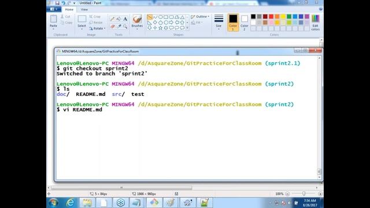
Task: Click the Brushes tool icon
Action: pos(137,19)
